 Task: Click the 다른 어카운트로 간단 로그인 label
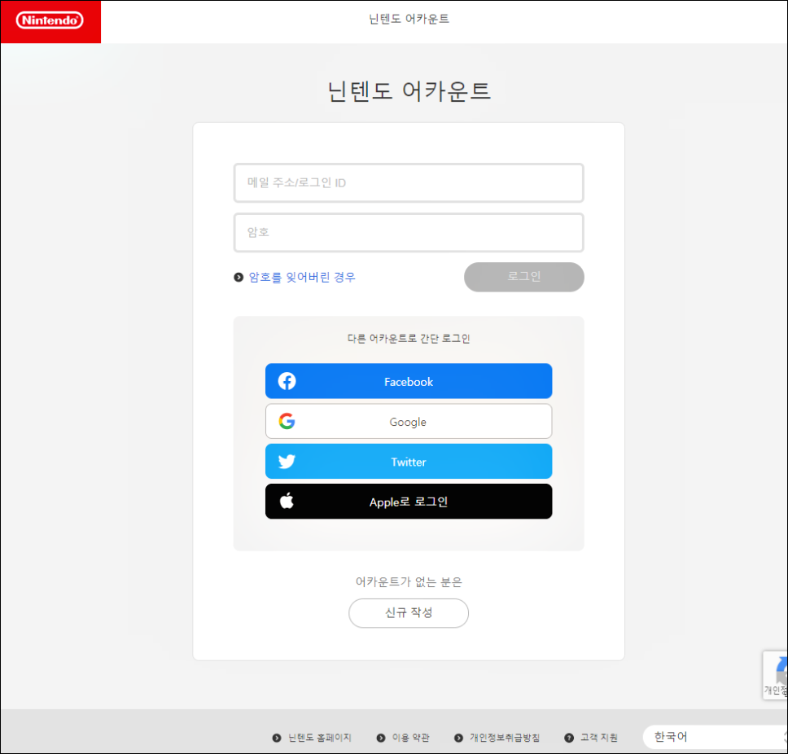coord(409,339)
